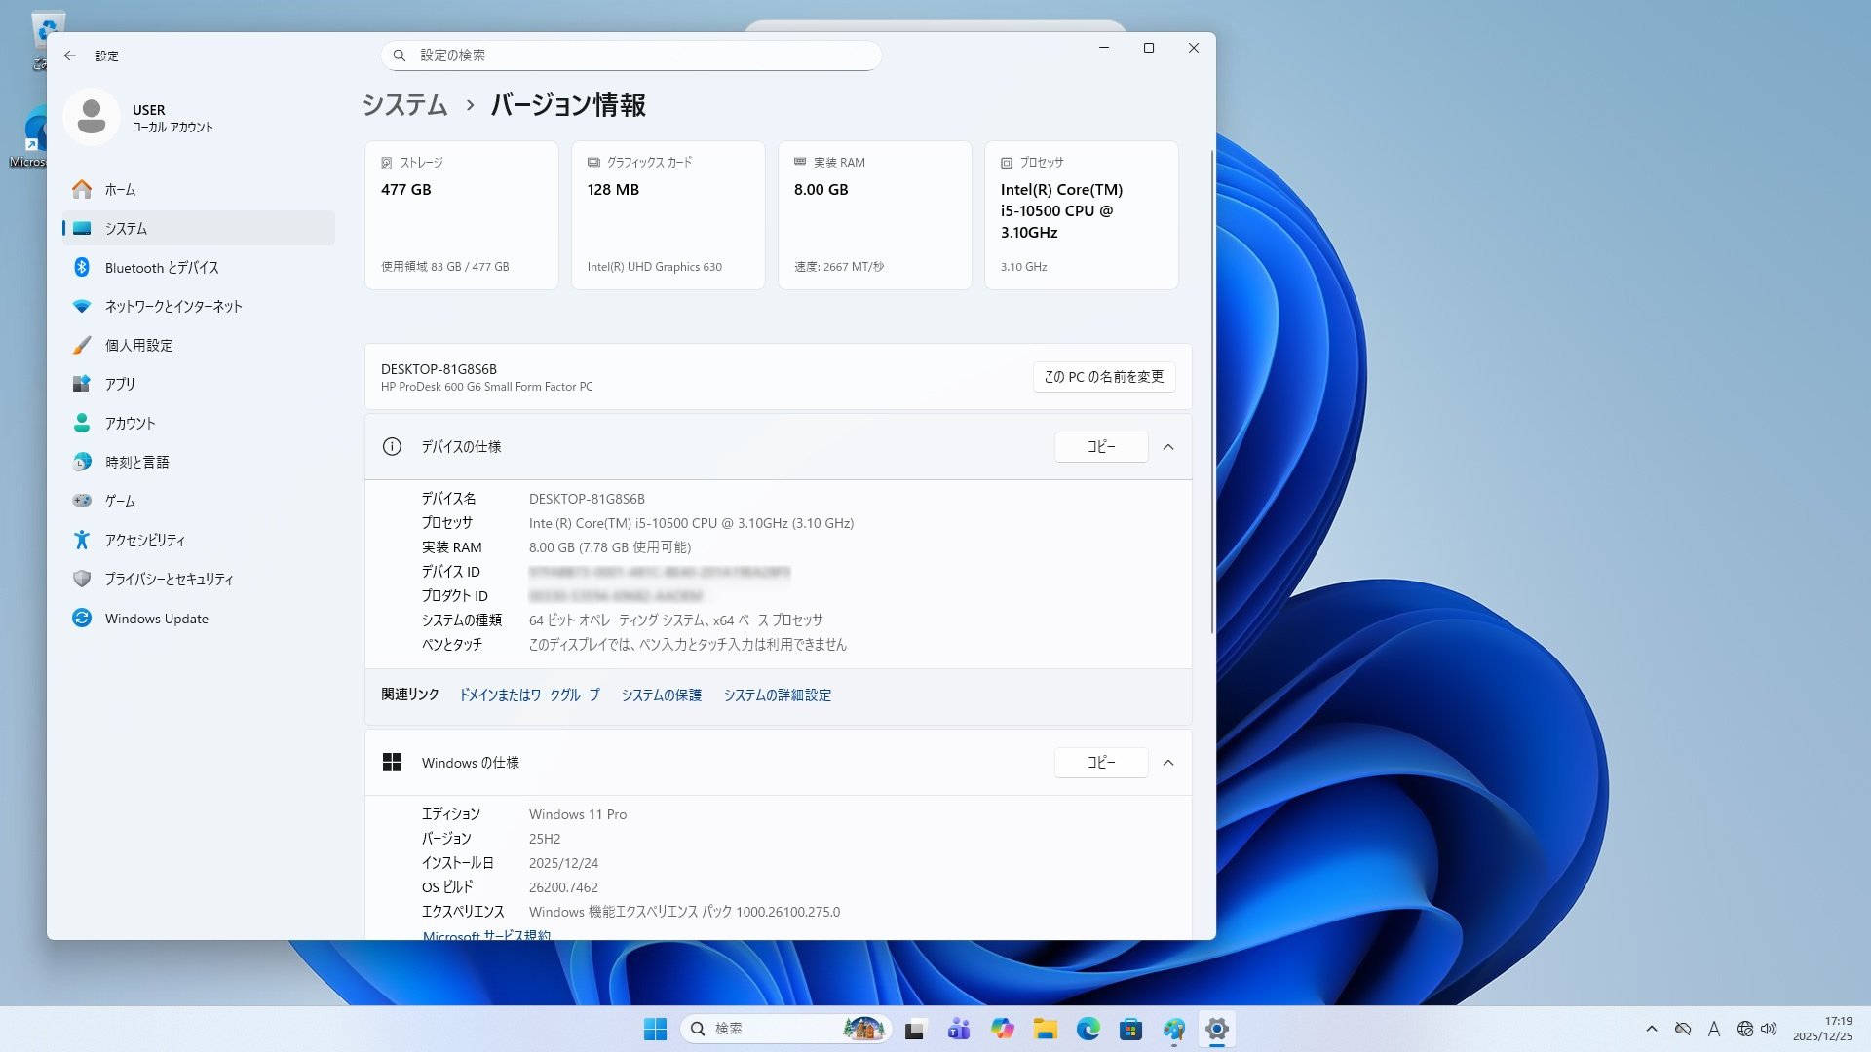
Task: Click この PC の名前を変更 button
Action: pyautogui.click(x=1103, y=377)
